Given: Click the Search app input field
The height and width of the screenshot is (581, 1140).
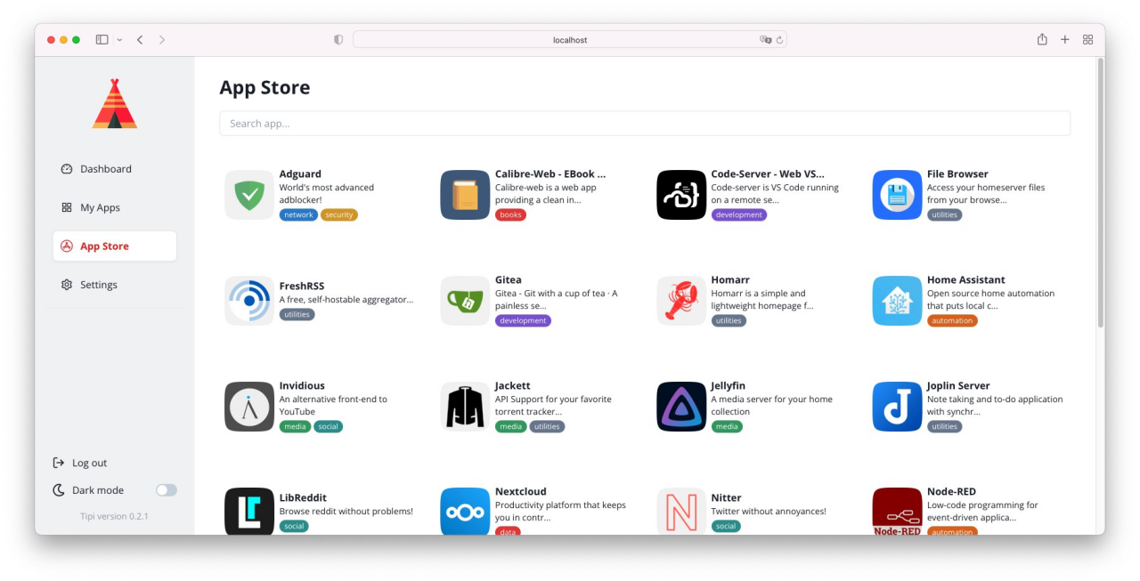Looking at the screenshot, I should coord(644,124).
